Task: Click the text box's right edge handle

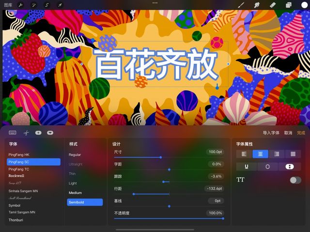Action: [x=228, y=64]
